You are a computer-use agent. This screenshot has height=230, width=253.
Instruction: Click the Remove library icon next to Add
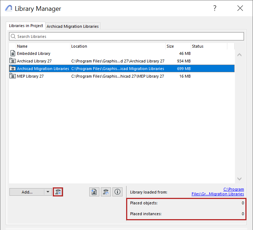point(58,192)
